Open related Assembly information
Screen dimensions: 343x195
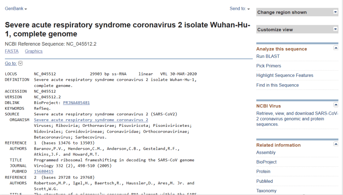[266, 153]
